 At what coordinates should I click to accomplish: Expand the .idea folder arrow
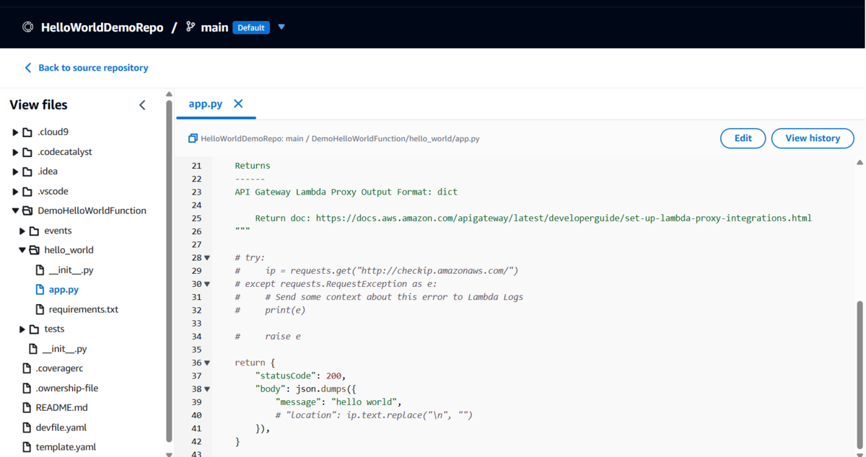tap(15, 172)
